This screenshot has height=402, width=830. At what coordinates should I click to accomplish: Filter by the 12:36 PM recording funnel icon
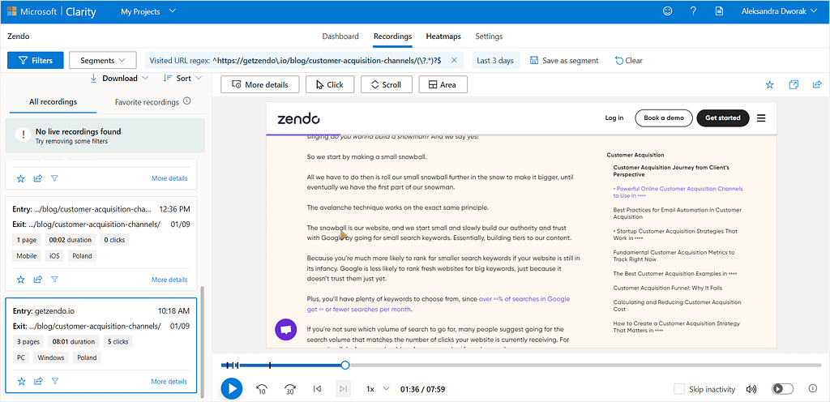click(54, 280)
